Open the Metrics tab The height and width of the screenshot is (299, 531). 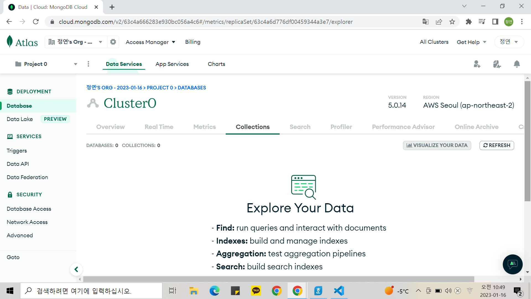coord(205,127)
